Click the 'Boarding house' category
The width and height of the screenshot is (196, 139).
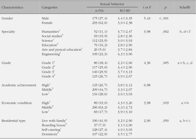[54, 125]
